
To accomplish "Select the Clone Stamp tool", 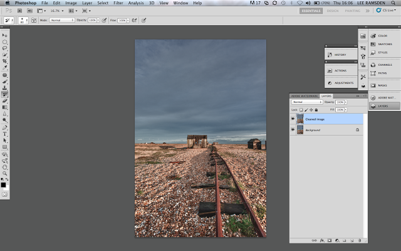I will pos(4,88).
